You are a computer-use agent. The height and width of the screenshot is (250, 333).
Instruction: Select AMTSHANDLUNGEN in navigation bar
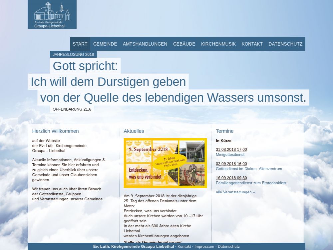[145, 44]
